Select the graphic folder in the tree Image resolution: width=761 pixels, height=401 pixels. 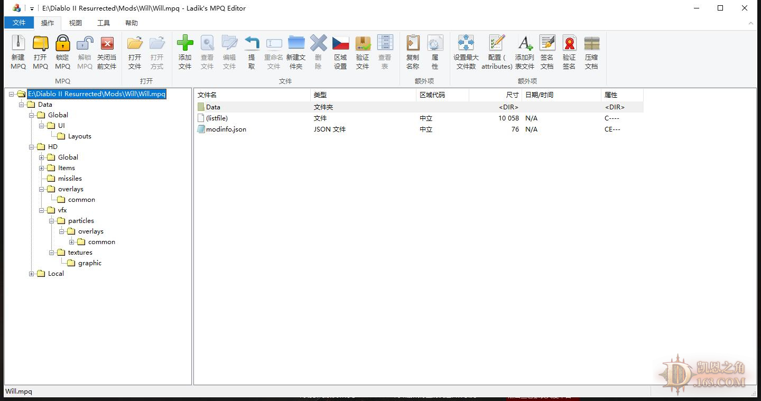tap(90, 263)
